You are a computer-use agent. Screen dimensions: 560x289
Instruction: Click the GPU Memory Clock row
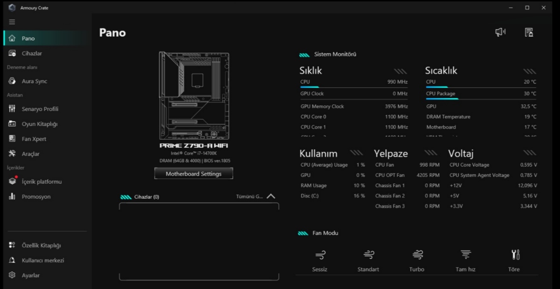click(354, 106)
